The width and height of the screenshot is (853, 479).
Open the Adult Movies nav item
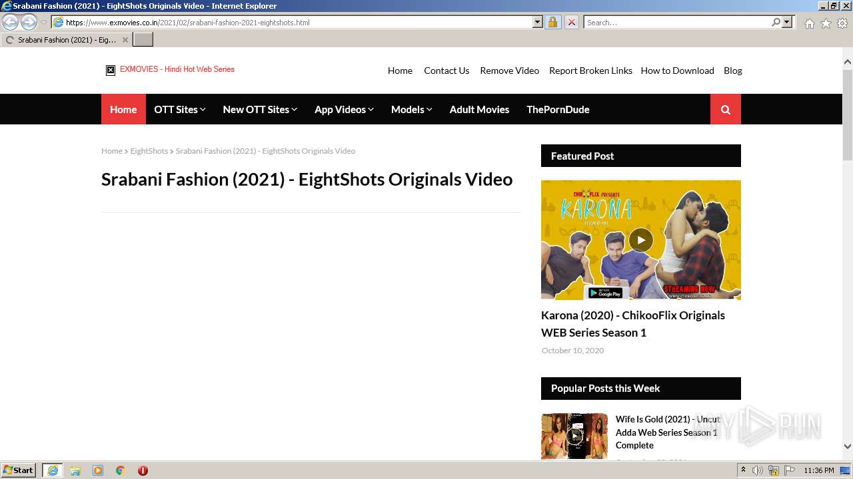click(x=479, y=109)
